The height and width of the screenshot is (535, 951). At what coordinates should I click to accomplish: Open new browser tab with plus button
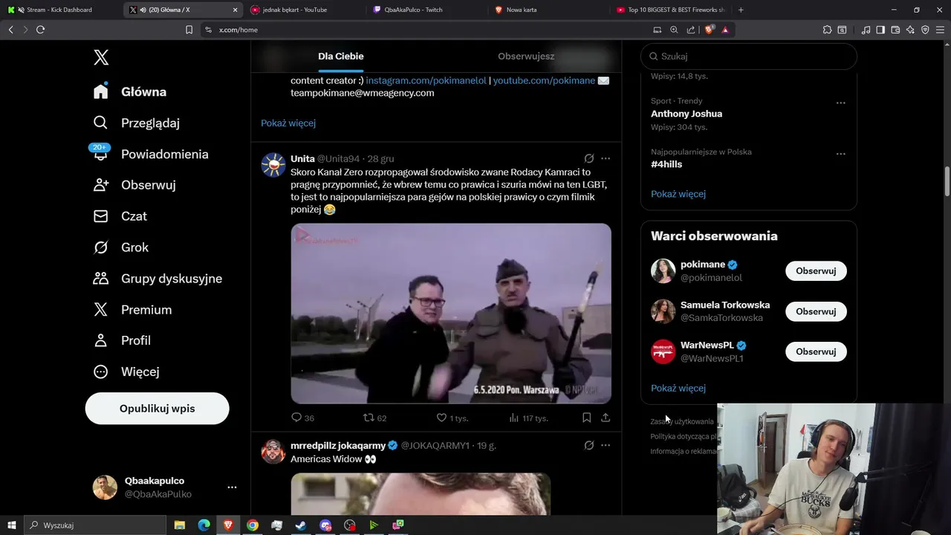[x=741, y=10]
